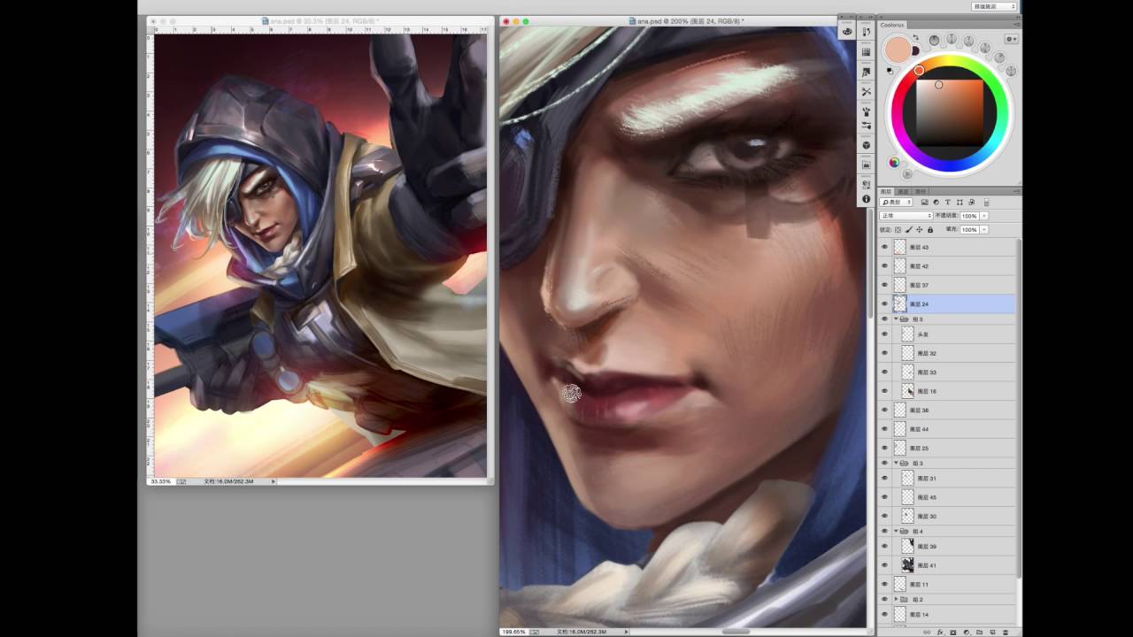This screenshot has width=1133, height=637.
Task: Select thumbnail of layer 图层 41
Action: [x=907, y=564]
